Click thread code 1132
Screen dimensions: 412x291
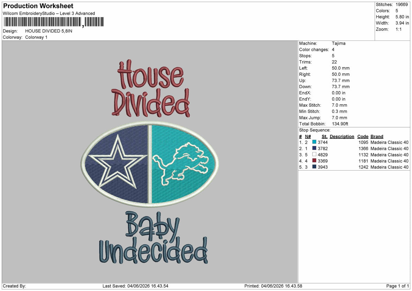pos(363,155)
